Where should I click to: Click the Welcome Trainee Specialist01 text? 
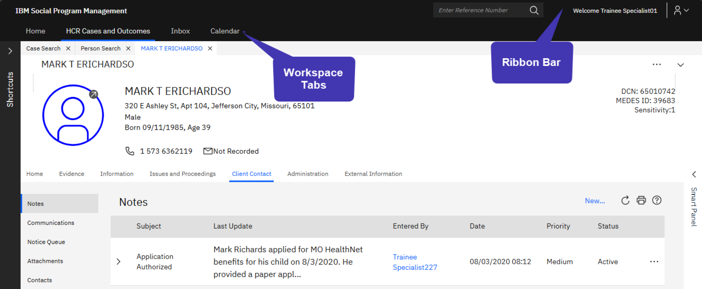615,11
